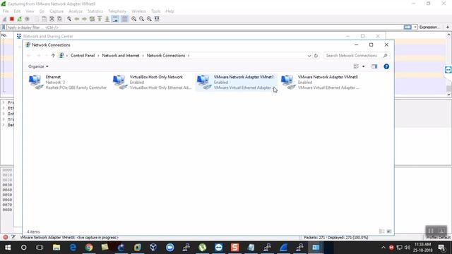452x254 pixels.
Task: Select VMware Network Adapter VMnet8
Action: tap(320, 83)
